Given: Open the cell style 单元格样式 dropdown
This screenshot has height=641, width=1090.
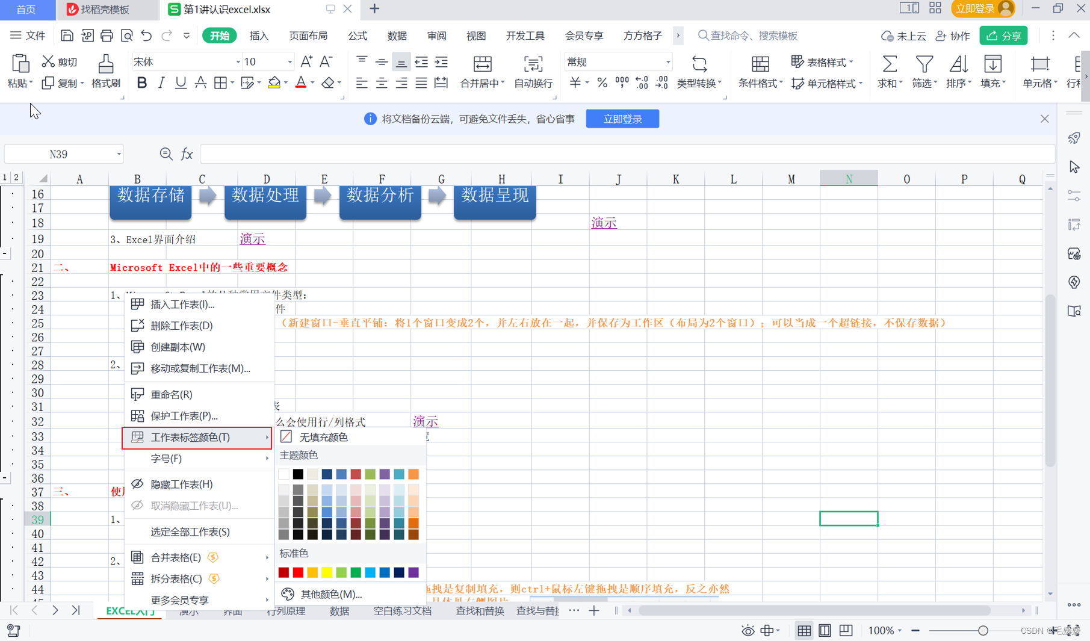Looking at the screenshot, I should [x=826, y=84].
